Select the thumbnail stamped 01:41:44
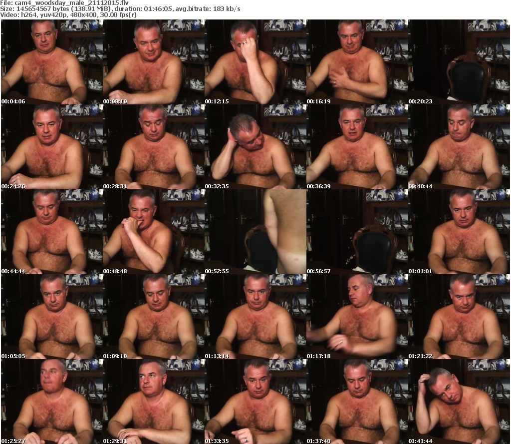The height and width of the screenshot is (444, 511). [x=459, y=402]
